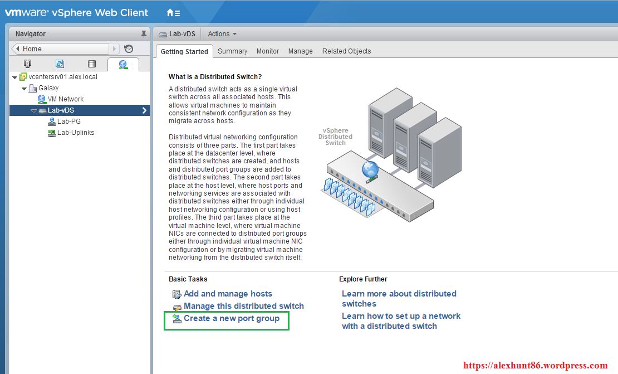This screenshot has height=374, width=618.
Task: Switch to Networking view icon
Action: click(123, 64)
